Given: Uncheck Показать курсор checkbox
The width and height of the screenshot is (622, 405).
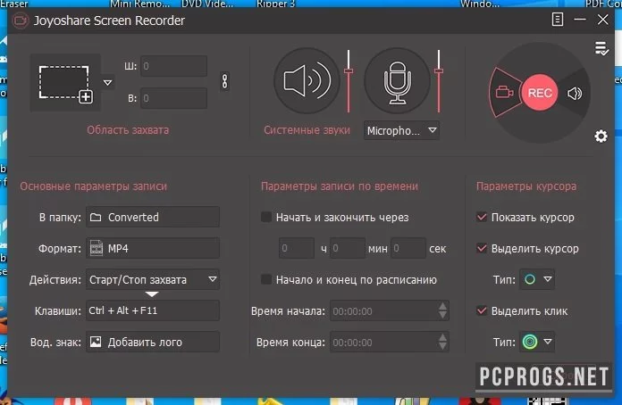Looking at the screenshot, I should (x=481, y=217).
